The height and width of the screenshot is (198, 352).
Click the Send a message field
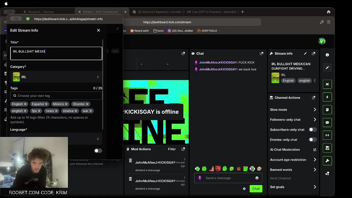click(x=228, y=178)
